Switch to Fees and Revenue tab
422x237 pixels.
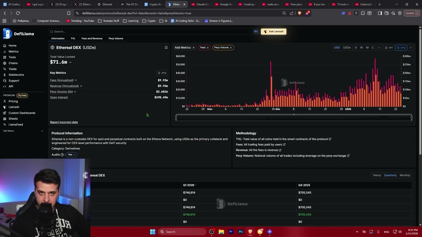pos(92,39)
